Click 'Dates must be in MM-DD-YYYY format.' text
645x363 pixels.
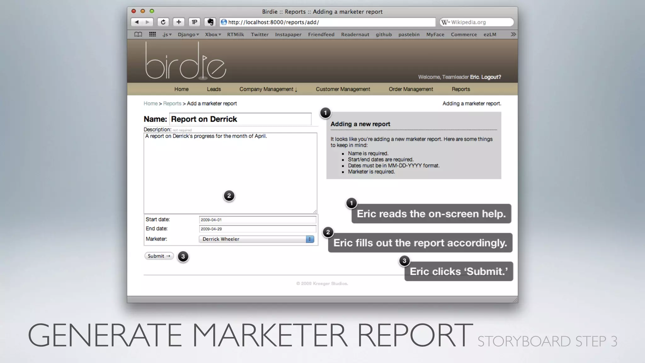[x=394, y=165]
